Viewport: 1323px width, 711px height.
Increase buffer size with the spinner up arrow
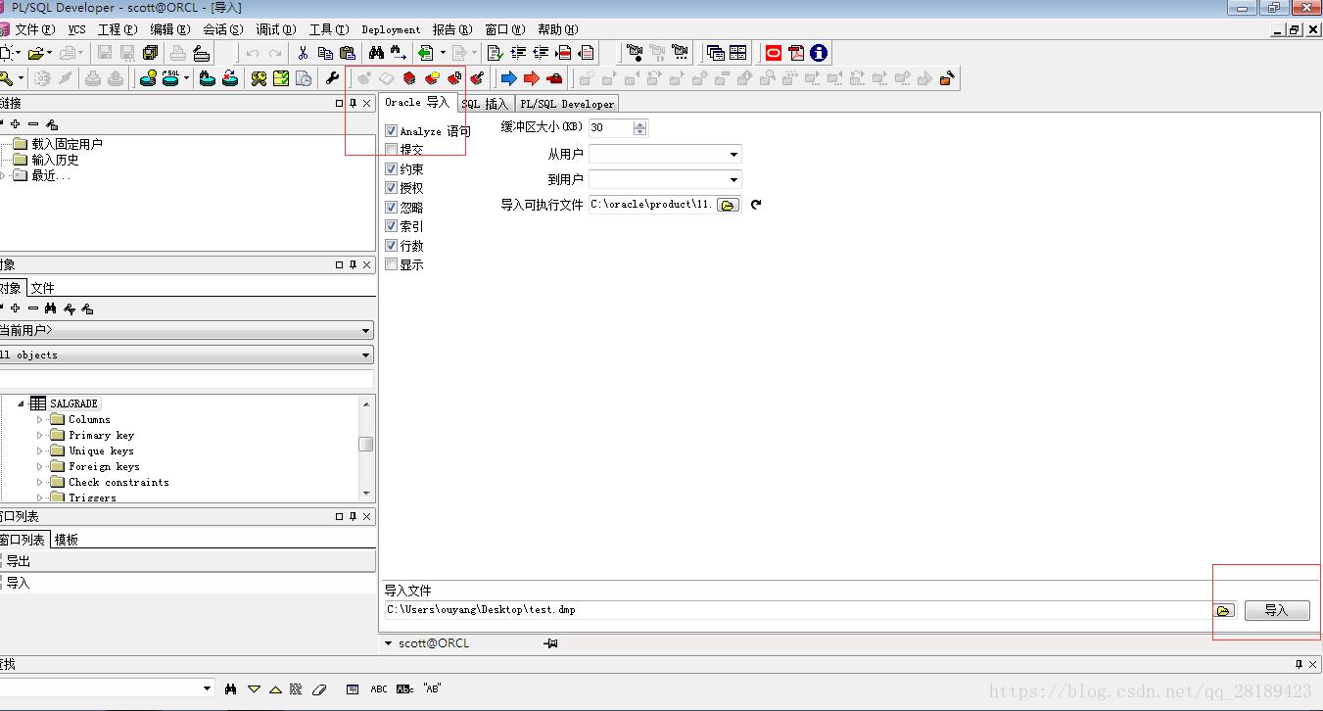point(640,123)
